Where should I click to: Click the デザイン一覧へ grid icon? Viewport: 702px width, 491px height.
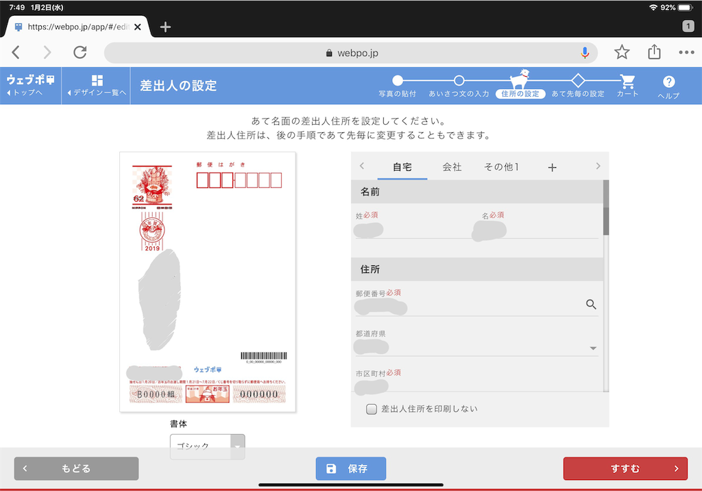(96, 79)
